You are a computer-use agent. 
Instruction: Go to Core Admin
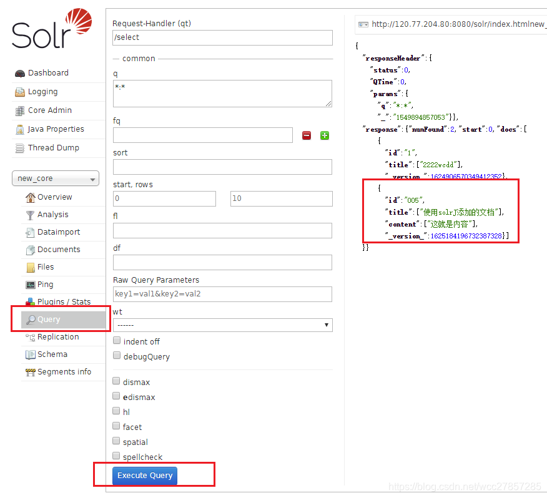point(50,110)
